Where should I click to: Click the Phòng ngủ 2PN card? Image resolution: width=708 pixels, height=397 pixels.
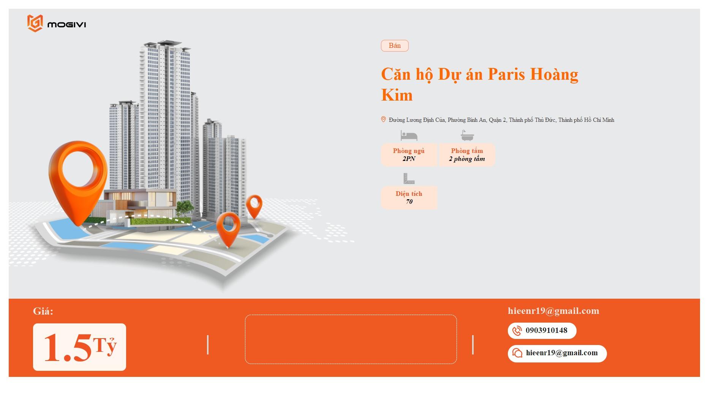[x=409, y=155]
